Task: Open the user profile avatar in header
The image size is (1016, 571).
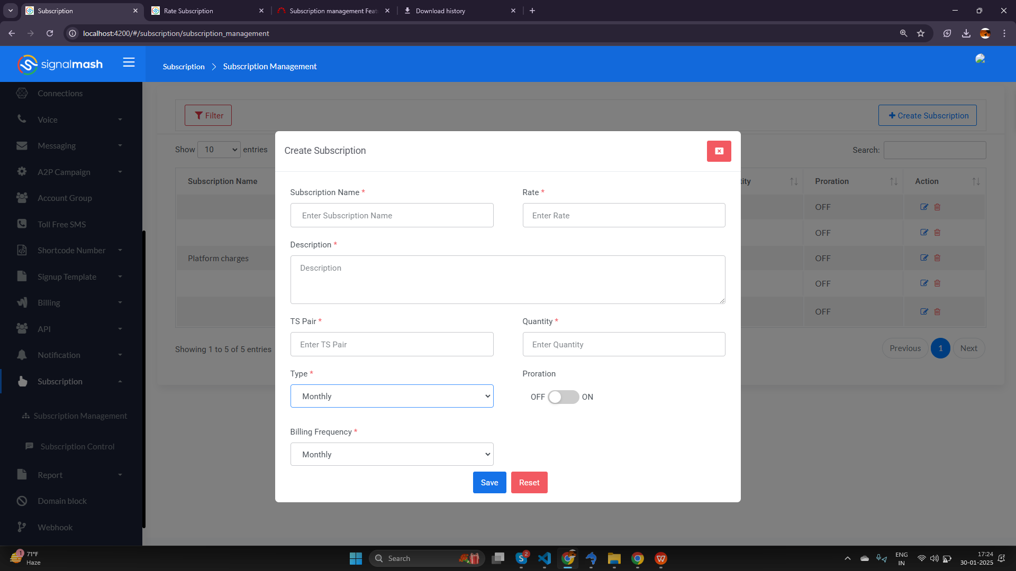Action: pyautogui.click(x=981, y=59)
